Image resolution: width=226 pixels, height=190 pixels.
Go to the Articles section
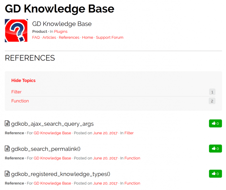point(49,37)
